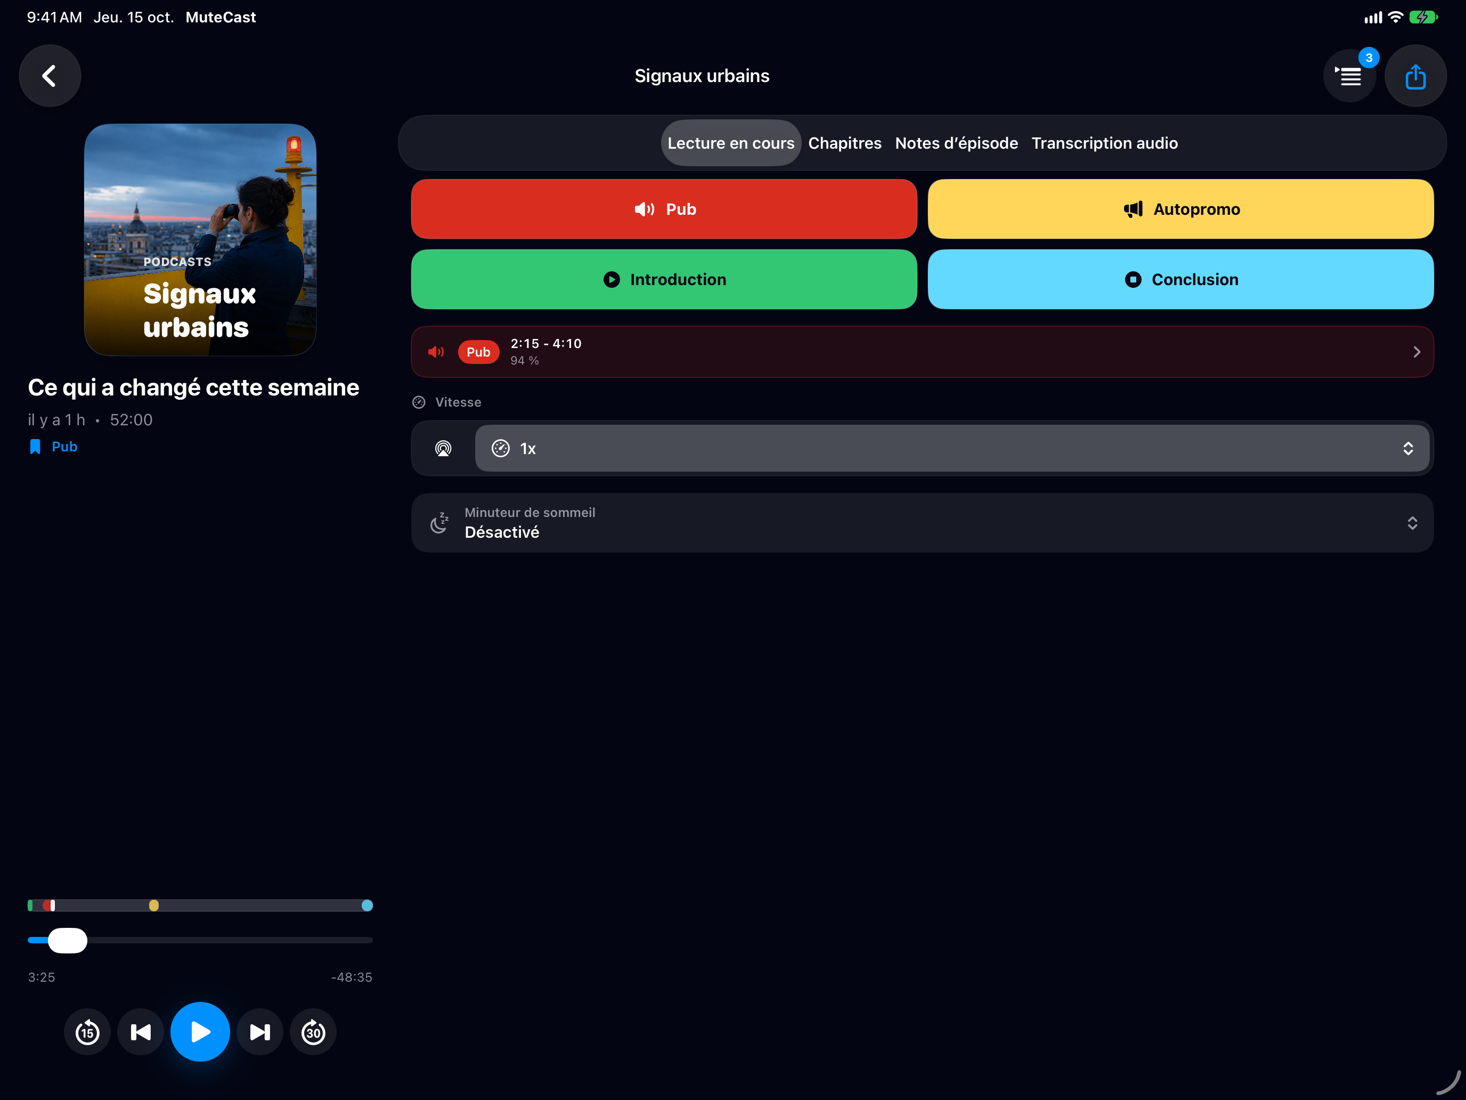Open Notes d'épisode tab
Image resolution: width=1466 pixels, height=1100 pixels.
(956, 143)
